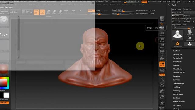Screen dimensions: 195x110
Task: Select the PolyMesh3D star tool
Action: (x=190, y=38)
